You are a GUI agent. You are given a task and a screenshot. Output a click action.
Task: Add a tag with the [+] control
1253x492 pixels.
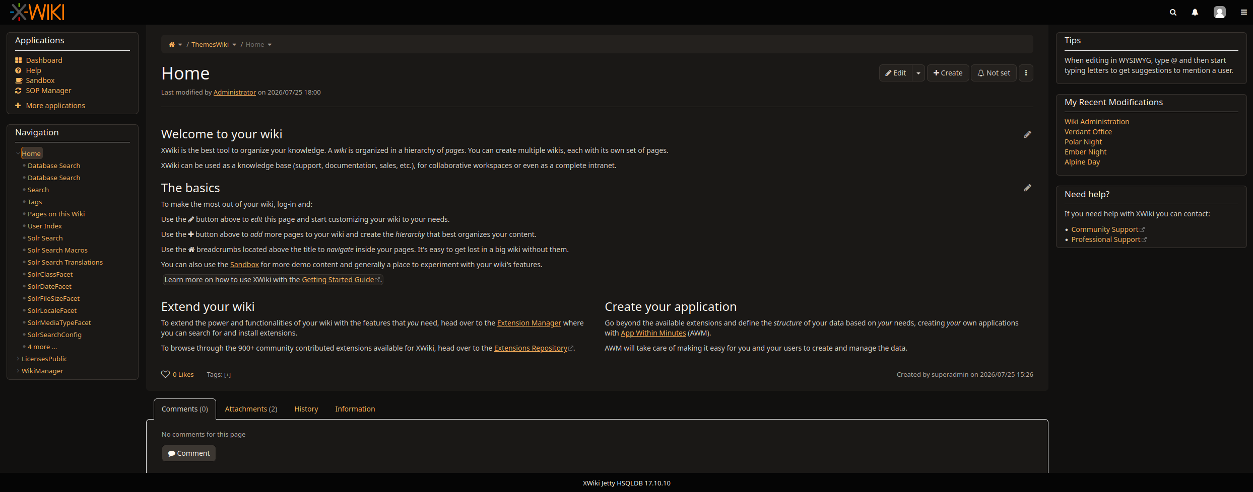228,375
